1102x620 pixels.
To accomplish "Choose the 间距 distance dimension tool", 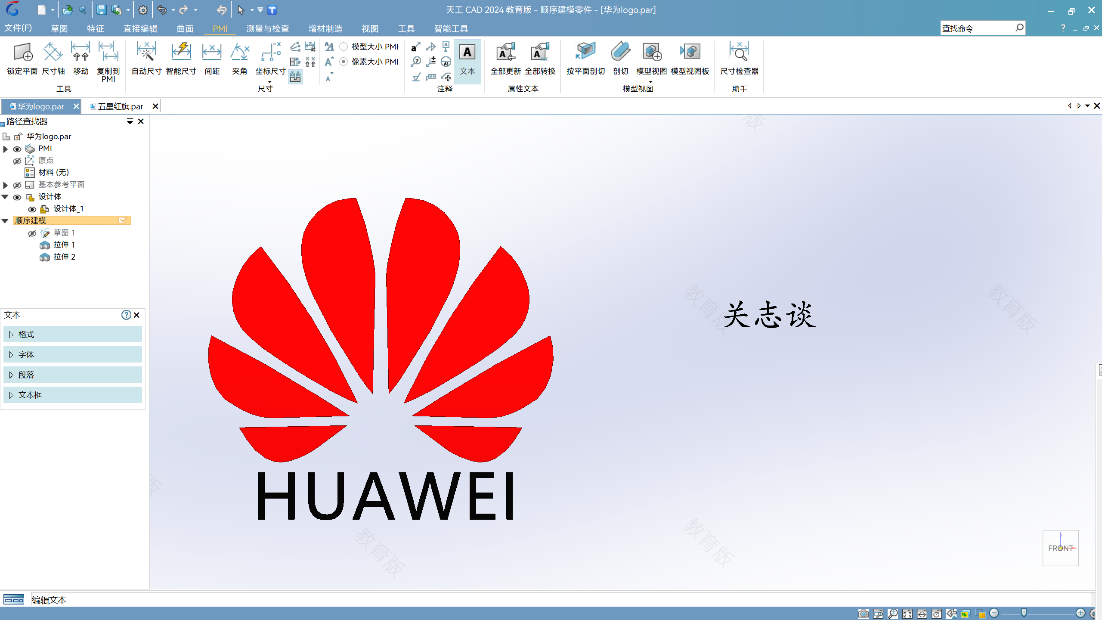I will pyautogui.click(x=212, y=59).
